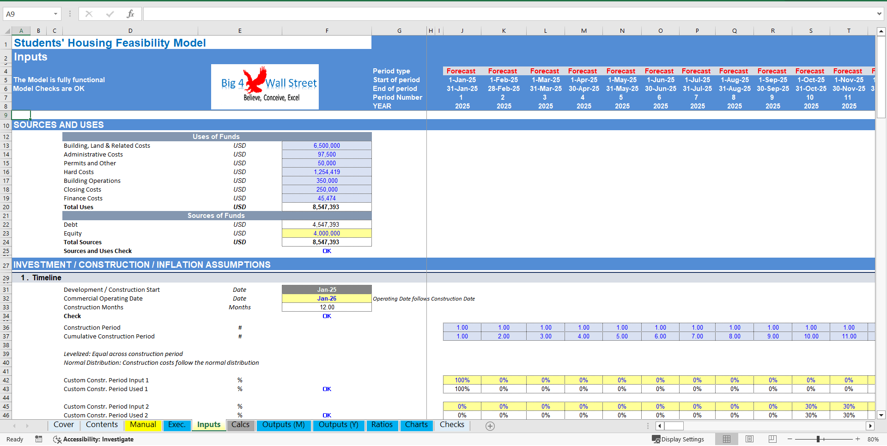Open the Calcs sheet tab

click(x=240, y=425)
